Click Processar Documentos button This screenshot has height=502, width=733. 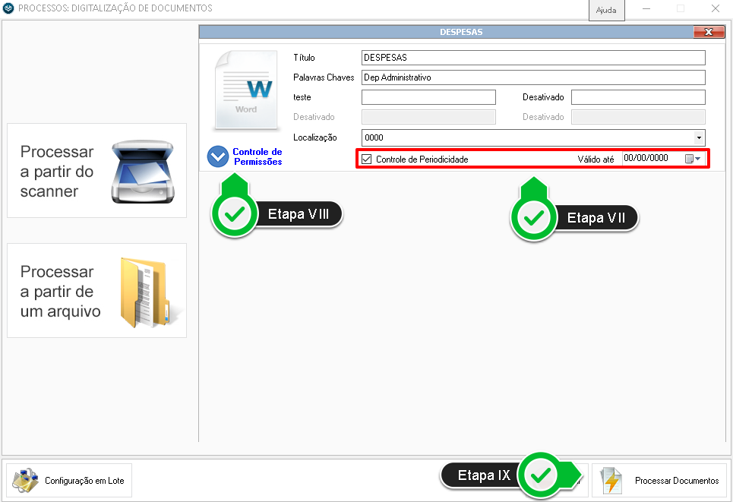point(659,481)
